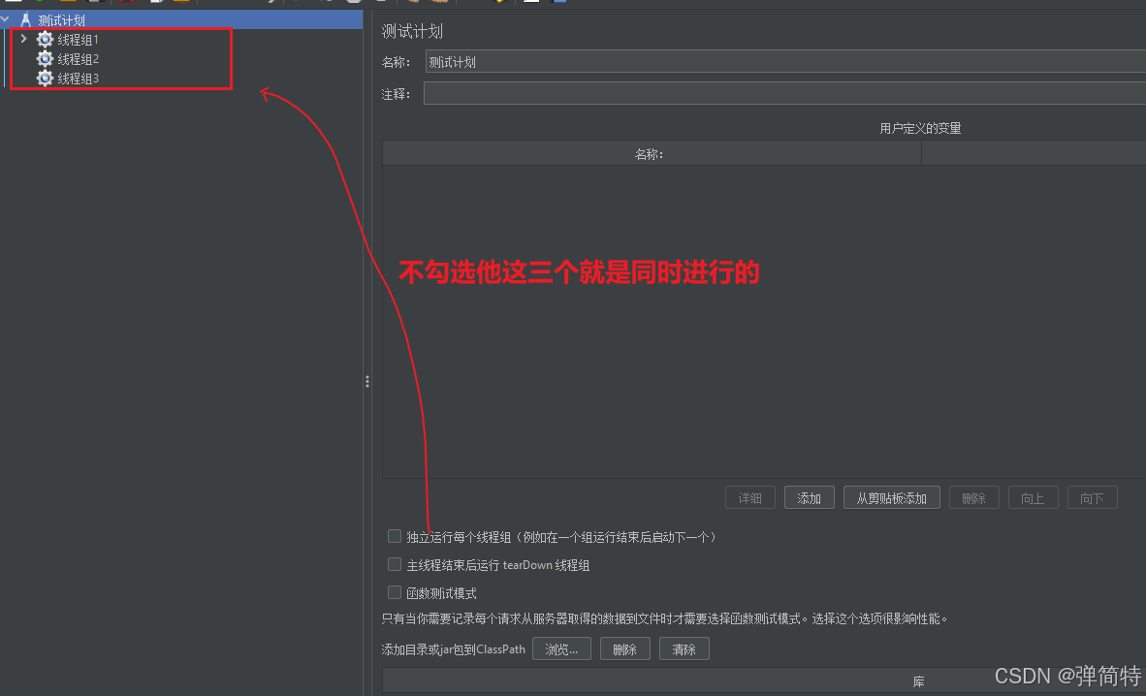Click the red Stop icon on the toolbar
1146x696 pixels.
pyautogui.click(x=325, y=4)
